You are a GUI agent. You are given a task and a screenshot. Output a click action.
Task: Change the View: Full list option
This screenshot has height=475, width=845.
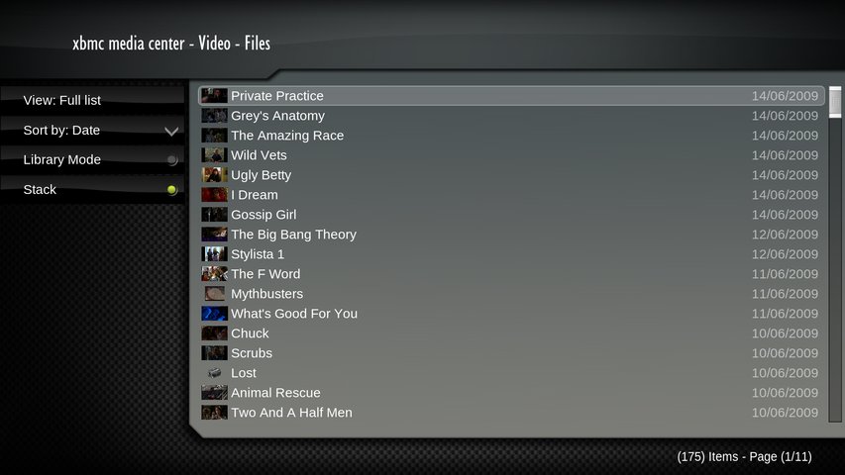coord(93,100)
